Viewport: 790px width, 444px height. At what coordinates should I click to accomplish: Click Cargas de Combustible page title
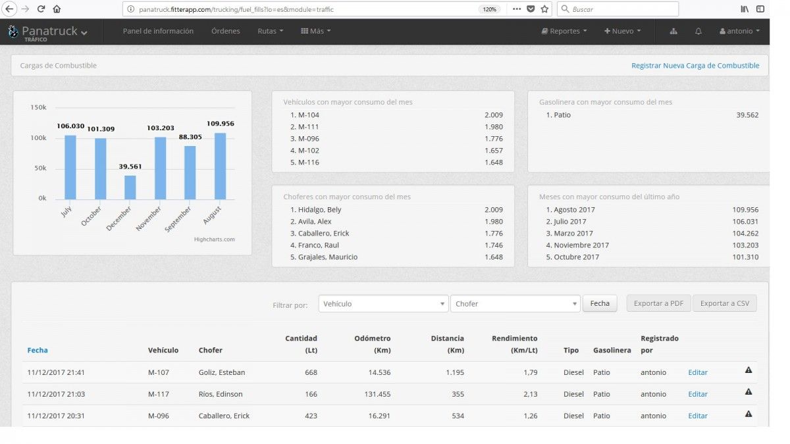[59, 66]
